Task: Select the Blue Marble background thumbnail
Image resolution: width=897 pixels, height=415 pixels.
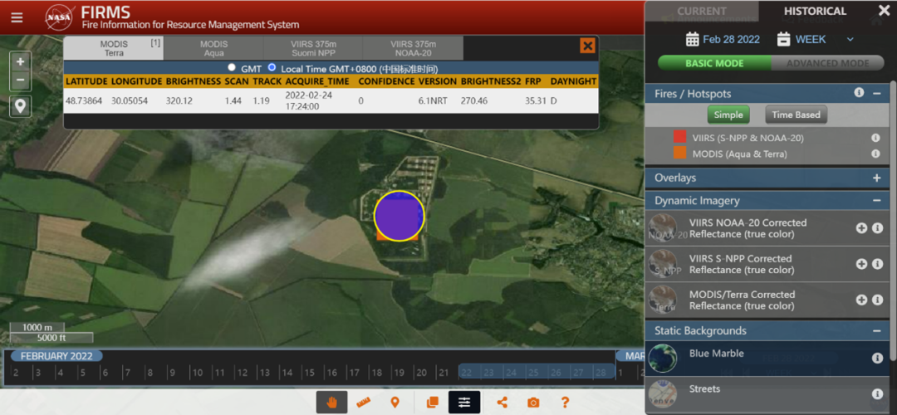Action: pos(662,358)
